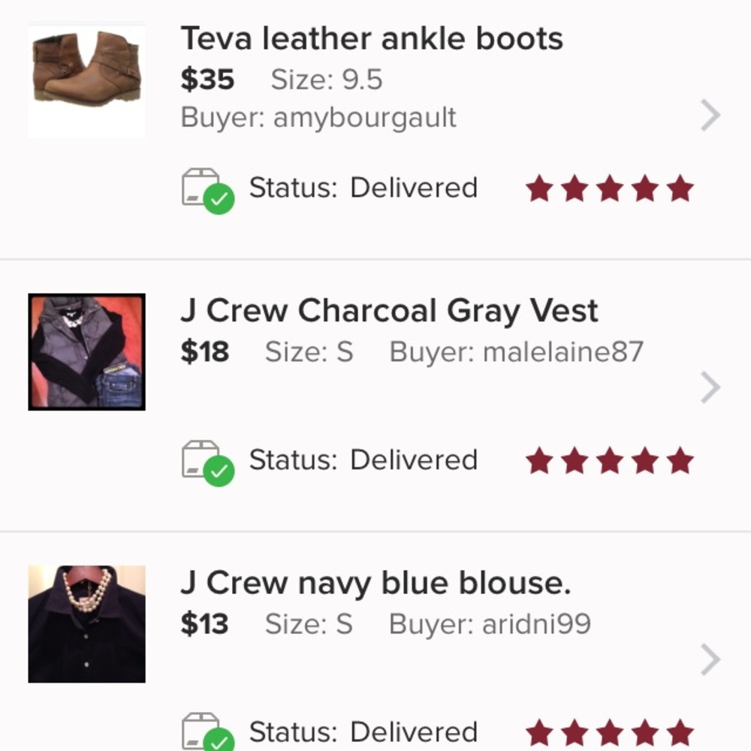Click buyer aridni99 on the blouse order
Screen dimensions: 751x751
(539, 623)
